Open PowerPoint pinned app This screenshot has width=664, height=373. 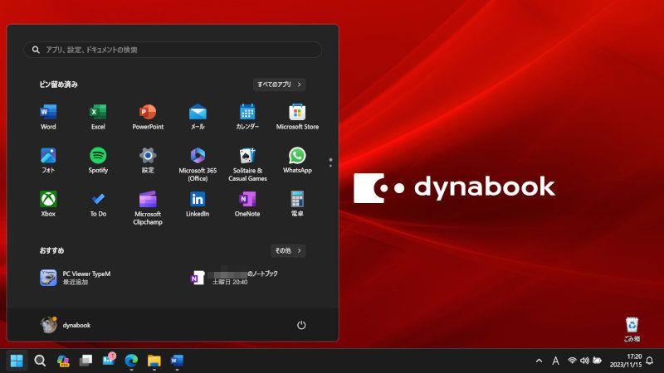(x=148, y=117)
